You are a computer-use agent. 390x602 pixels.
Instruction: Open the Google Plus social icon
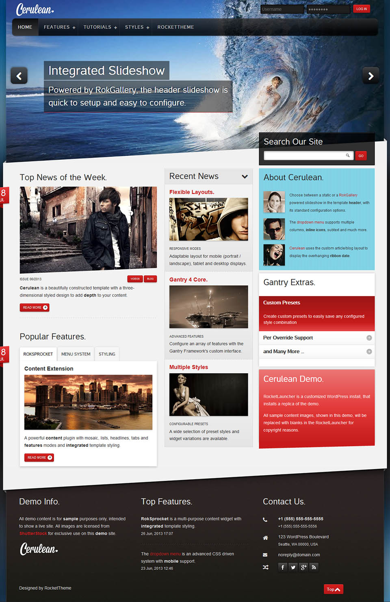point(303,567)
